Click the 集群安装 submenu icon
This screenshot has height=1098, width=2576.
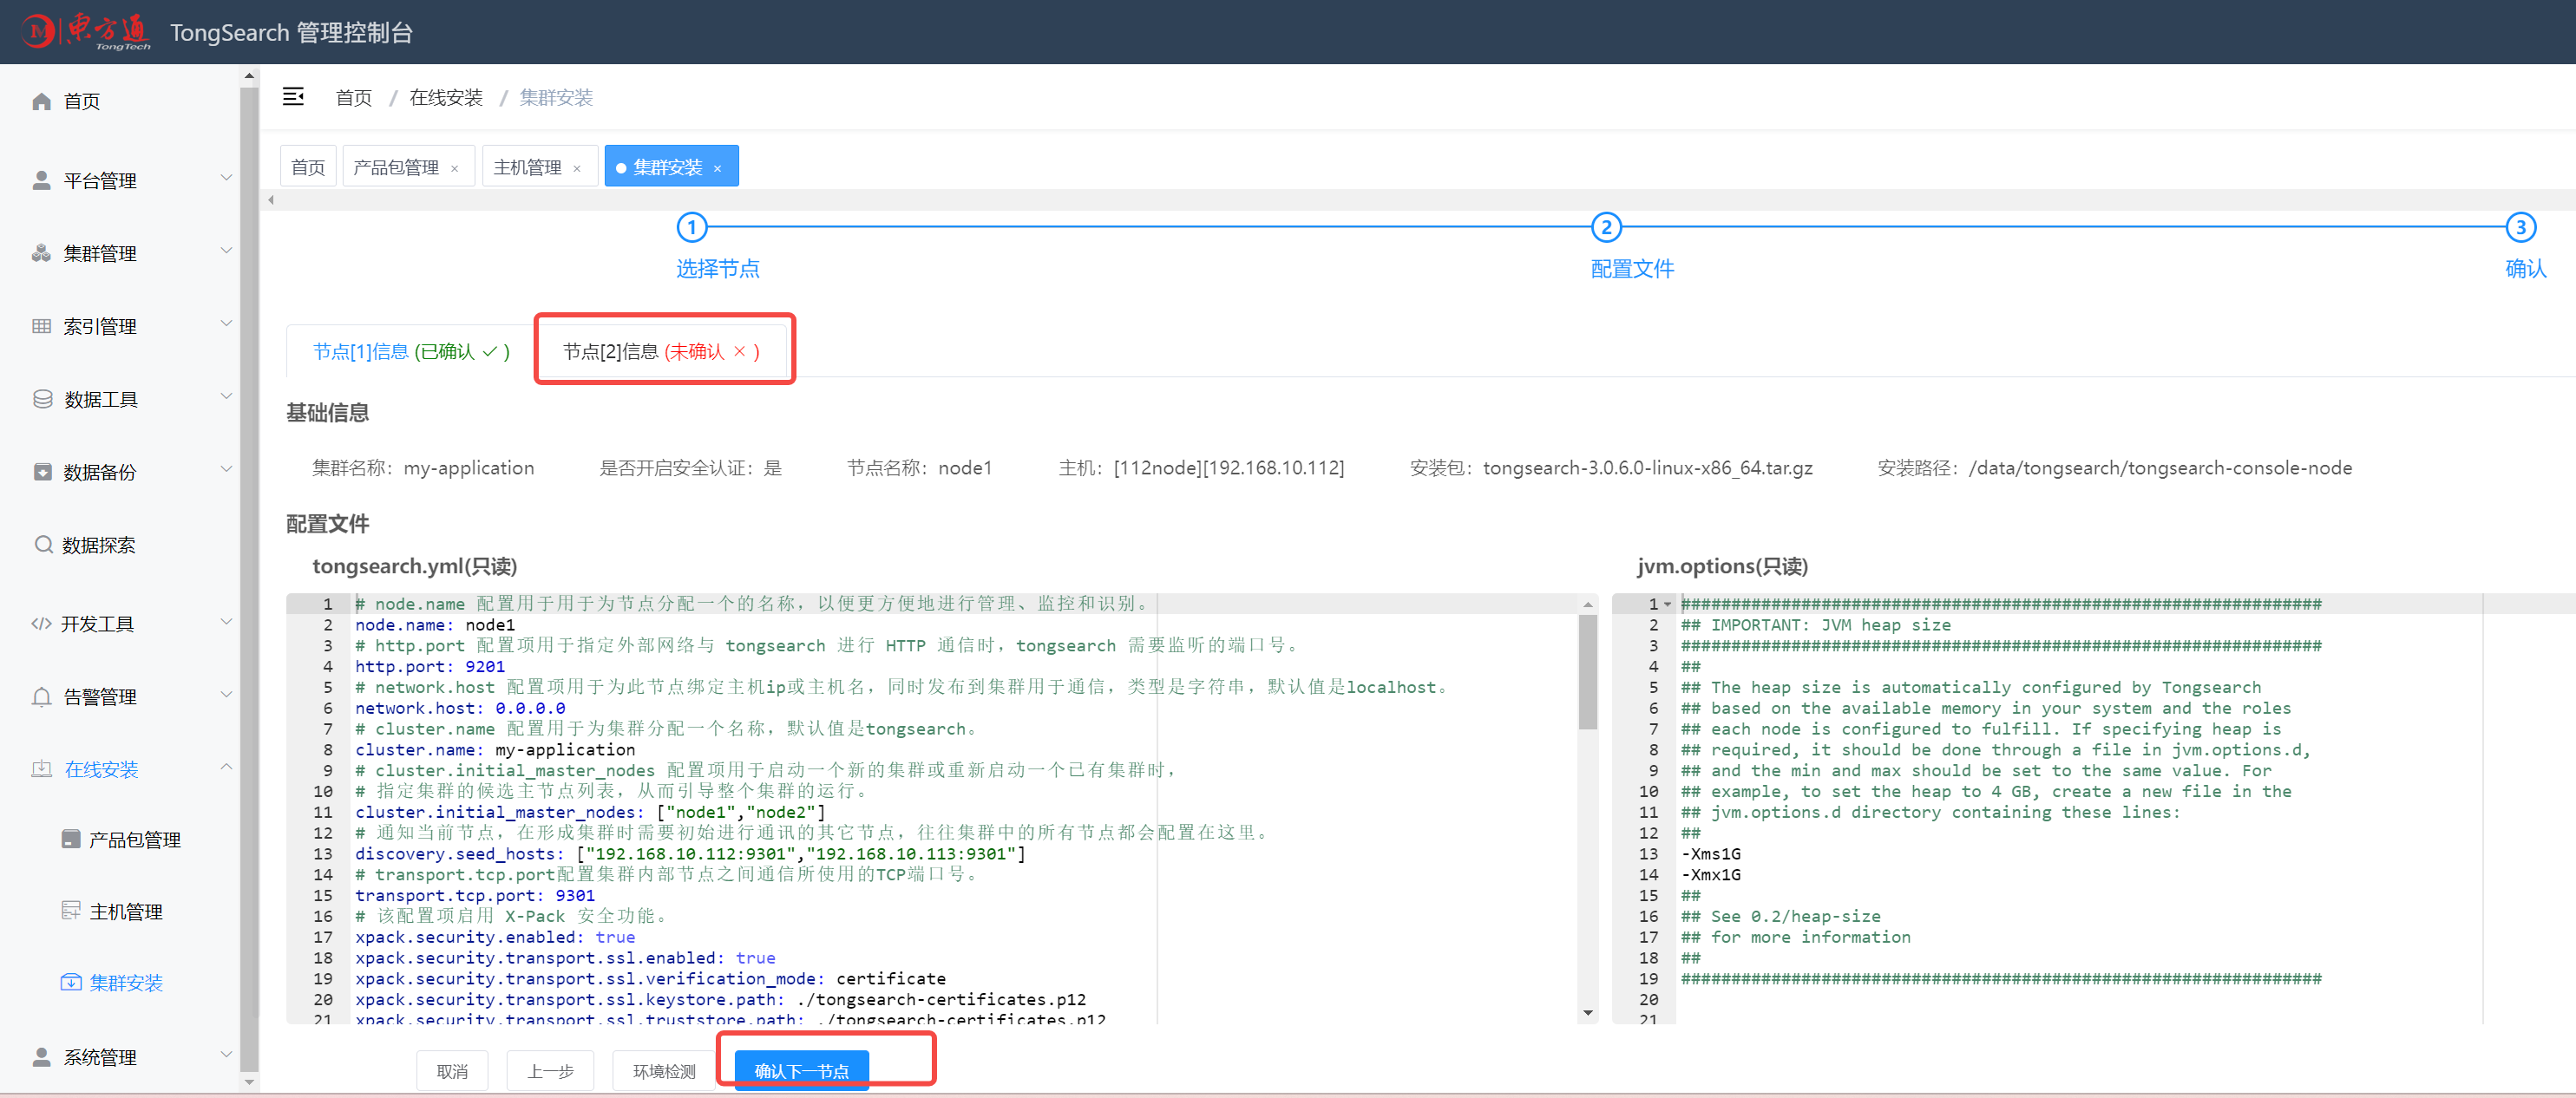click(x=71, y=982)
